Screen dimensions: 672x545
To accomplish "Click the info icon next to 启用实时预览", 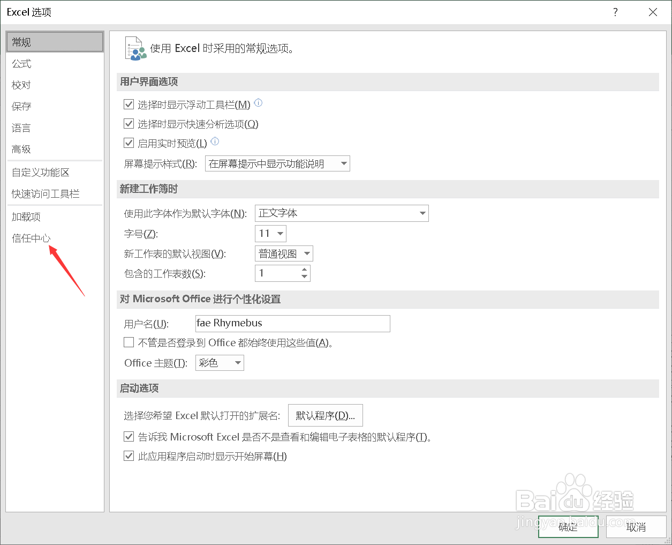I will (x=215, y=141).
